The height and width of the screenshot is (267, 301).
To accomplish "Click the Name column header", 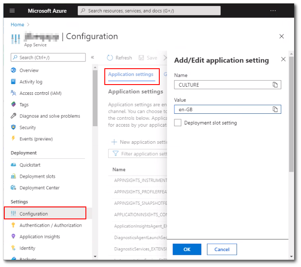I will [119, 170].
